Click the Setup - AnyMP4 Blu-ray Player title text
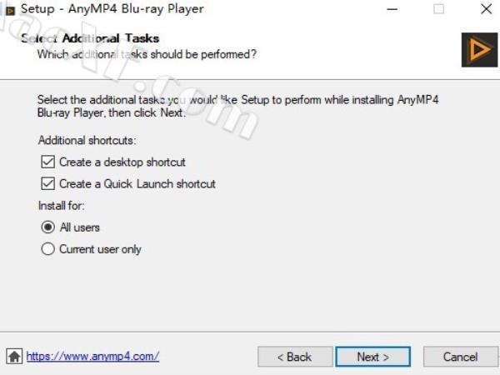 coord(112,9)
